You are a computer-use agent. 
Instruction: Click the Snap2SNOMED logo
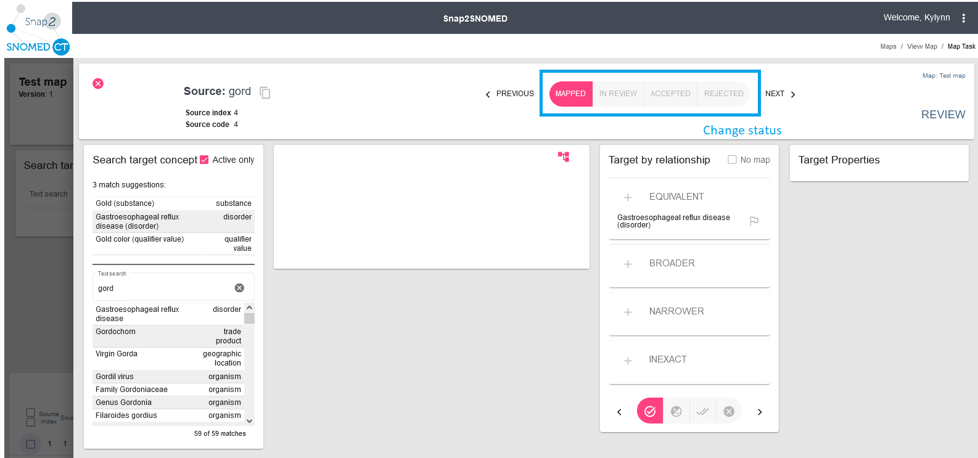click(x=38, y=30)
